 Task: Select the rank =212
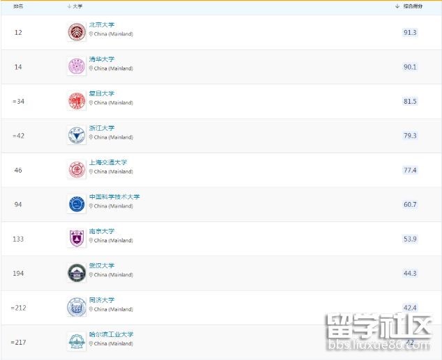pyautogui.click(x=18, y=308)
